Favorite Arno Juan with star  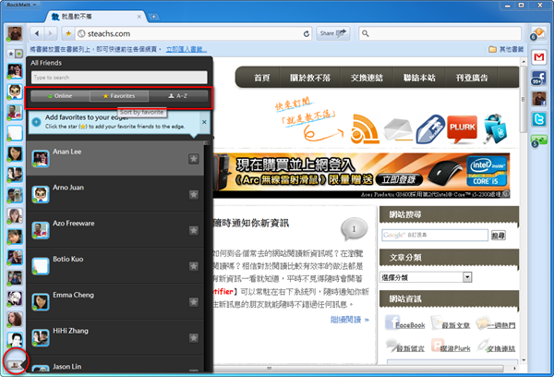193,195
